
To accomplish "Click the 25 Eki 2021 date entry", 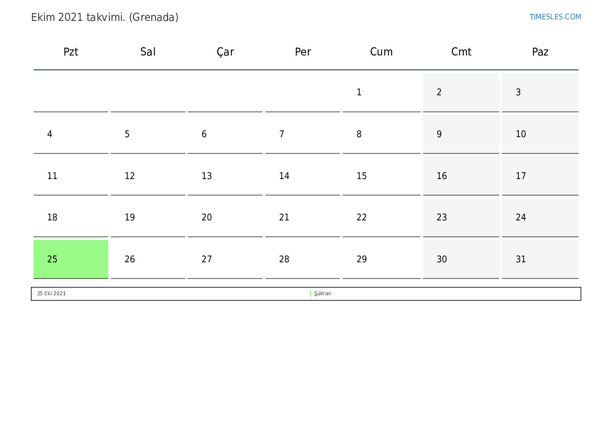I will [51, 293].
